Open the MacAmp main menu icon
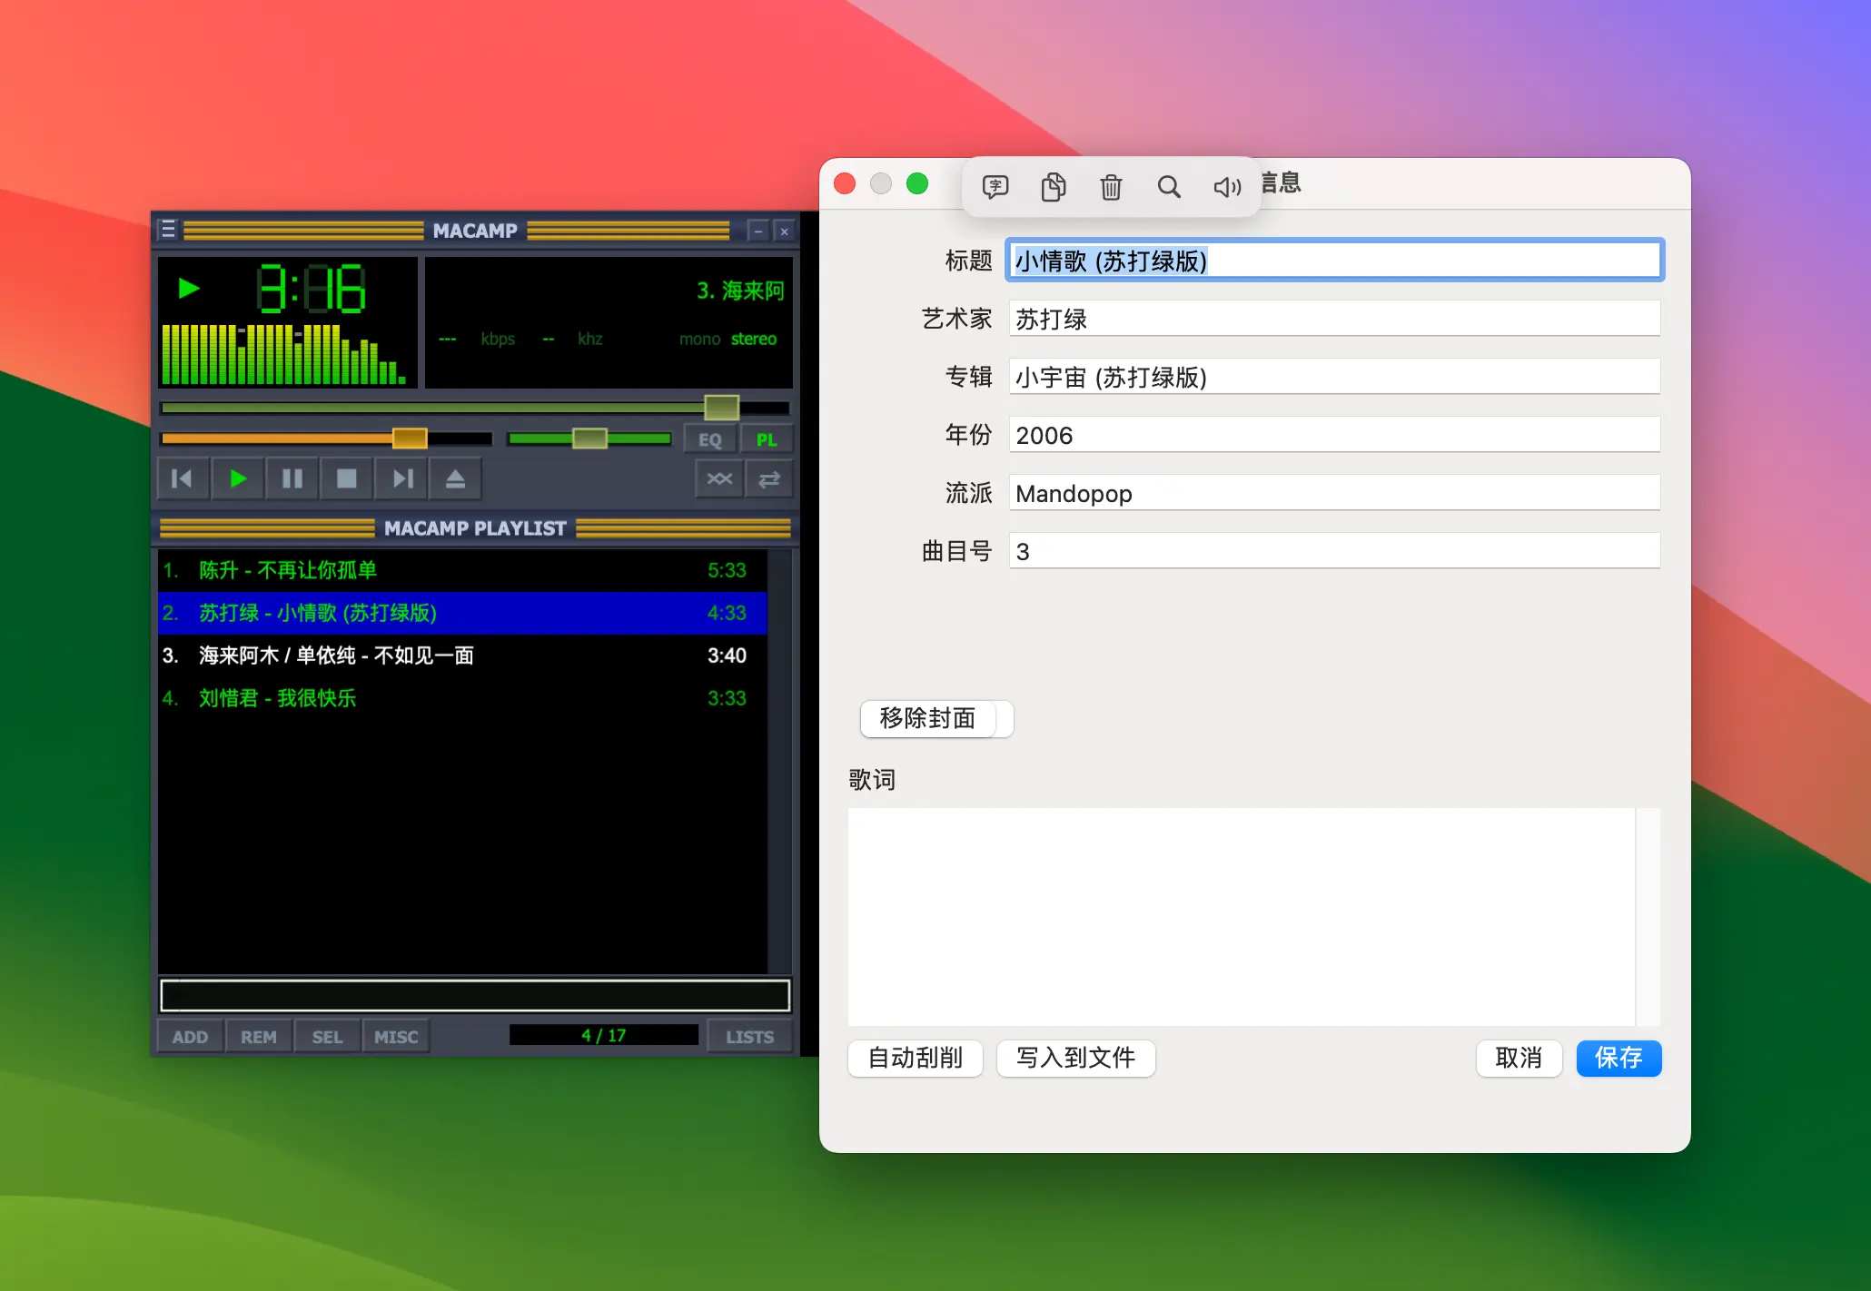1871x1291 pixels. pyautogui.click(x=168, y=230)
